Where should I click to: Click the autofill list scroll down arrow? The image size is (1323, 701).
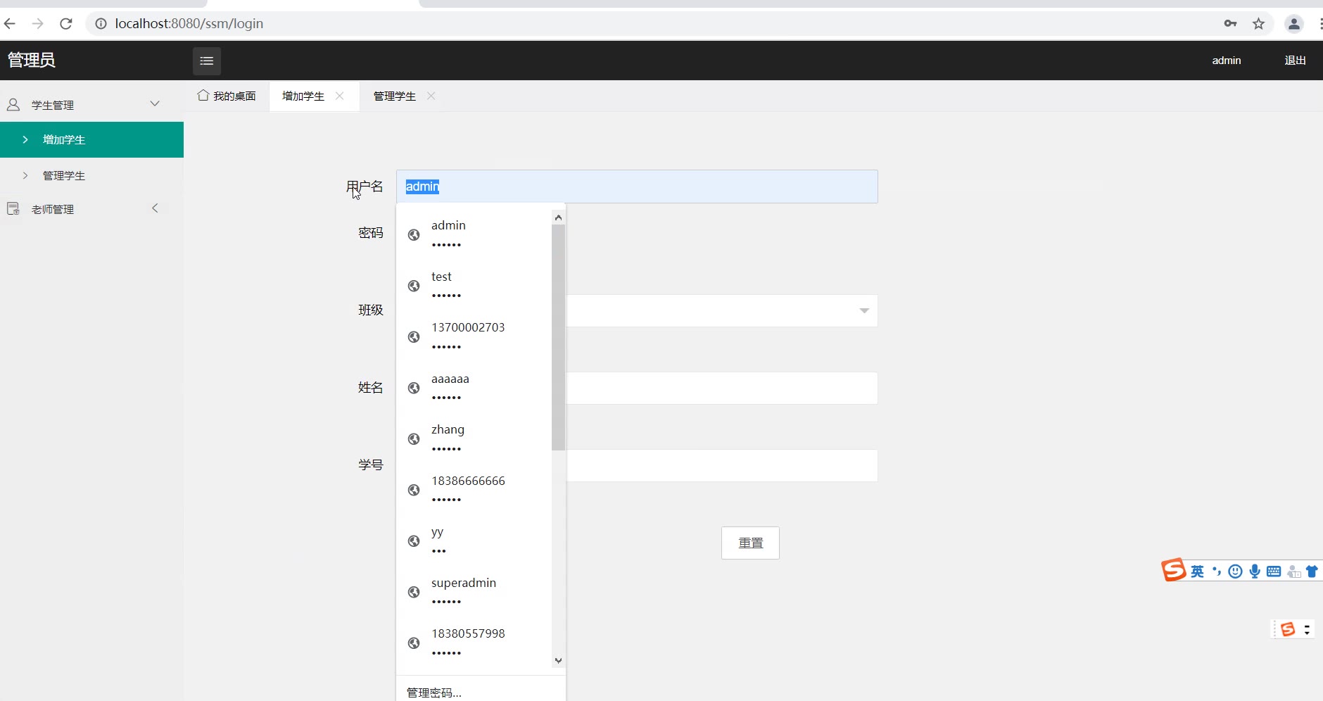click(x=559, y=661)
